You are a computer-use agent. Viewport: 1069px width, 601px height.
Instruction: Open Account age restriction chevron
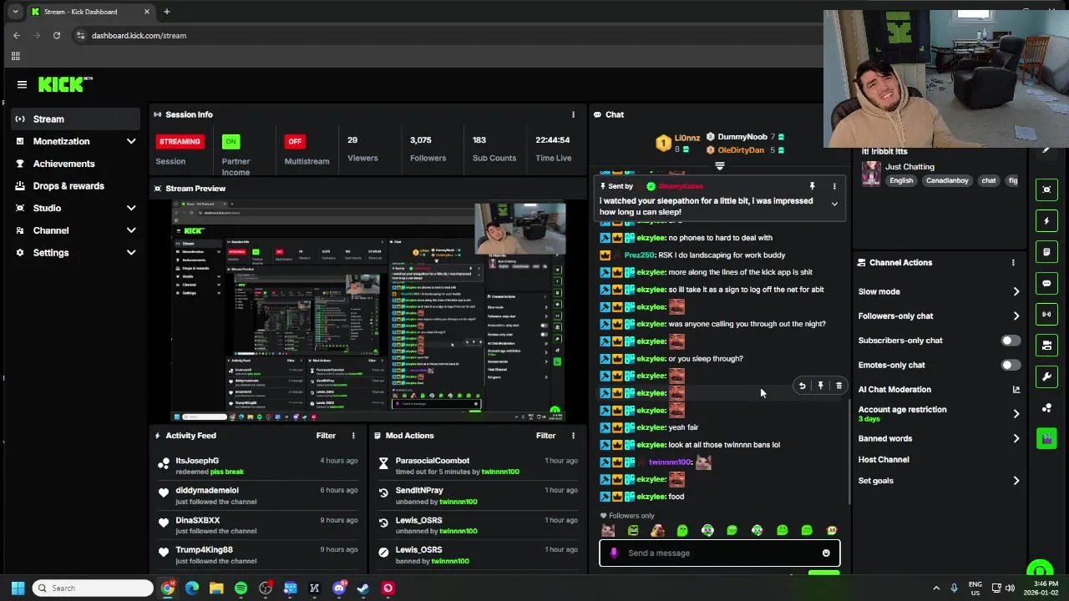point(1016,413)
